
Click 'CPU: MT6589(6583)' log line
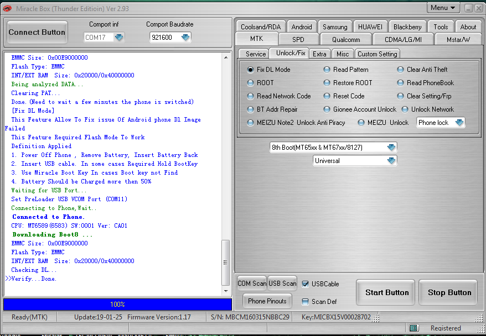pyautogui.click(x=69, y=225)
